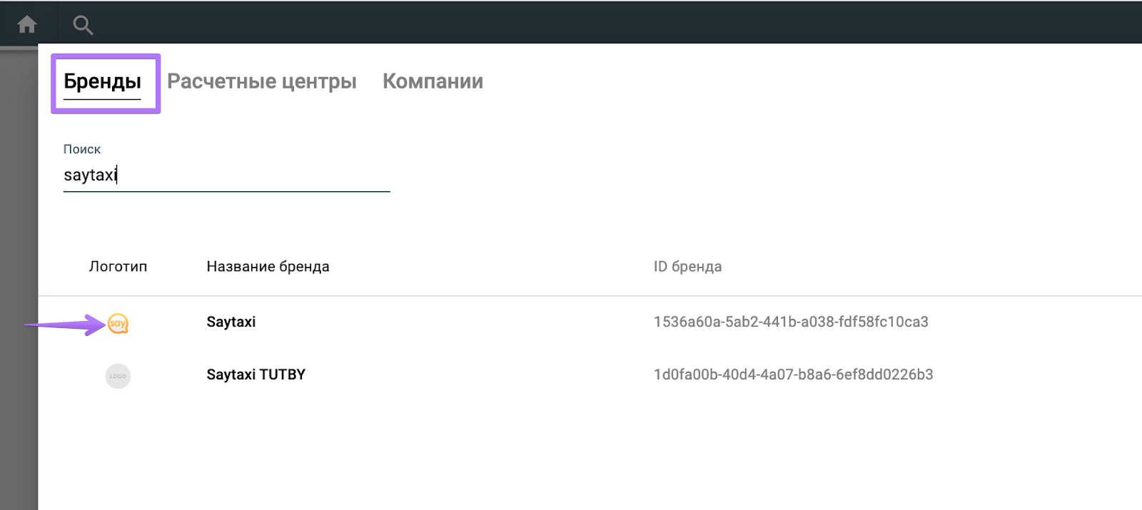Open the Компании tab
Image resolution: width=1142 pixels, height=510 pixels.
433,81
